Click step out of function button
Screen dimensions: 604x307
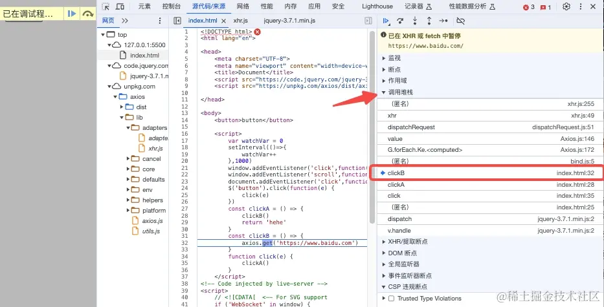[x=429, y=21]
